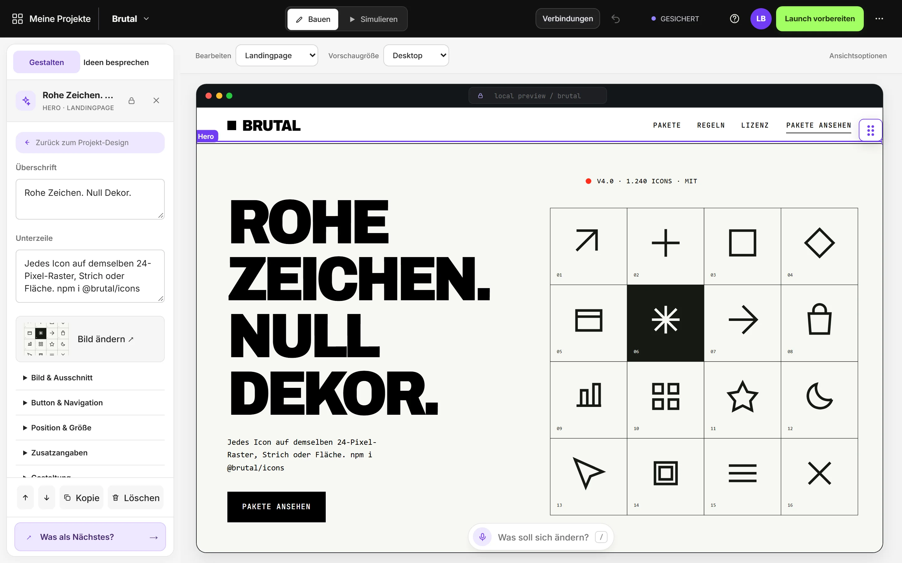The height and width of the screenshot is (563, 902).
Task: Click Launch vorbereiten button
Action: point(820,19)
